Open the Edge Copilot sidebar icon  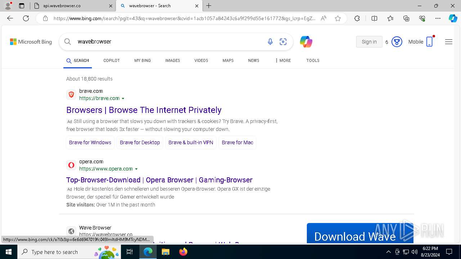click(453, 18)
